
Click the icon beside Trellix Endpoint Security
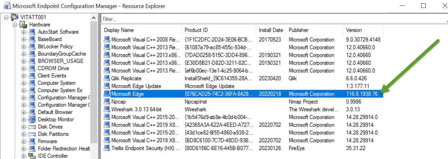point(107,148)
